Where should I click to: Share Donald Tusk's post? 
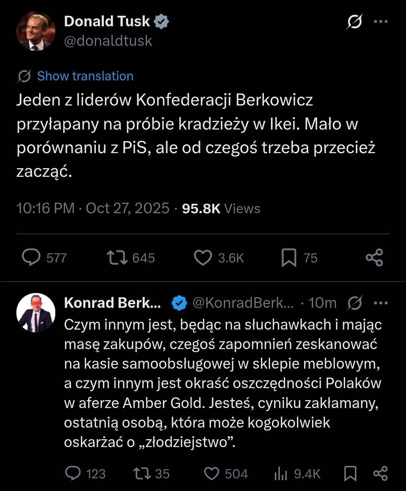pyautogui.click(x=374, y=258)
